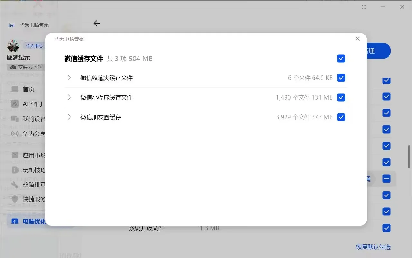Click the 华为分享 broadcast icon
Viewport: 412px width, 258px height.
(x=15, y=134)
